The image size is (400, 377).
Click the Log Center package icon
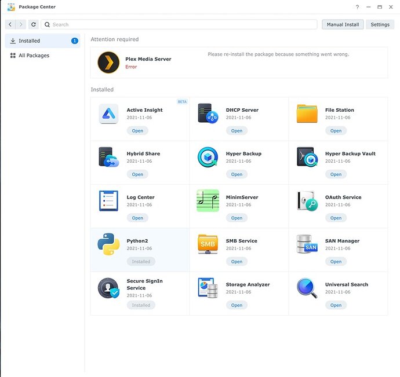(x=108, y=200)
